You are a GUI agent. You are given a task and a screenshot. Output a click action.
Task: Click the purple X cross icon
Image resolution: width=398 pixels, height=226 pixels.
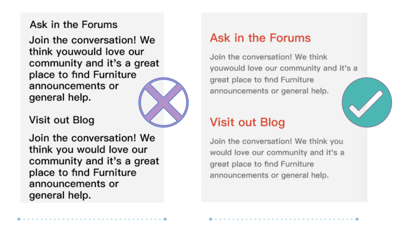[164, 102]
